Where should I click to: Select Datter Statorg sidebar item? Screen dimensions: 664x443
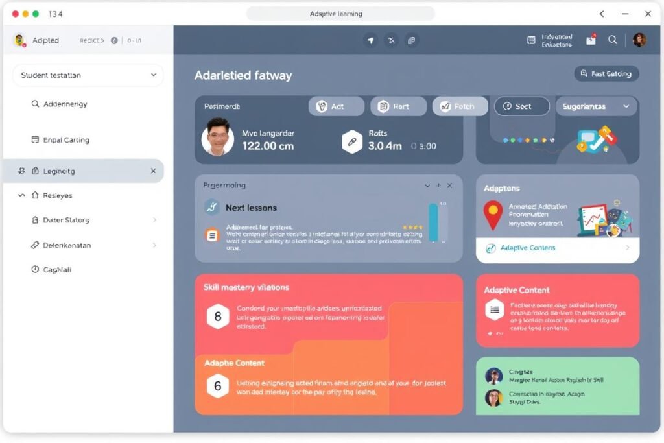(65, 221)
